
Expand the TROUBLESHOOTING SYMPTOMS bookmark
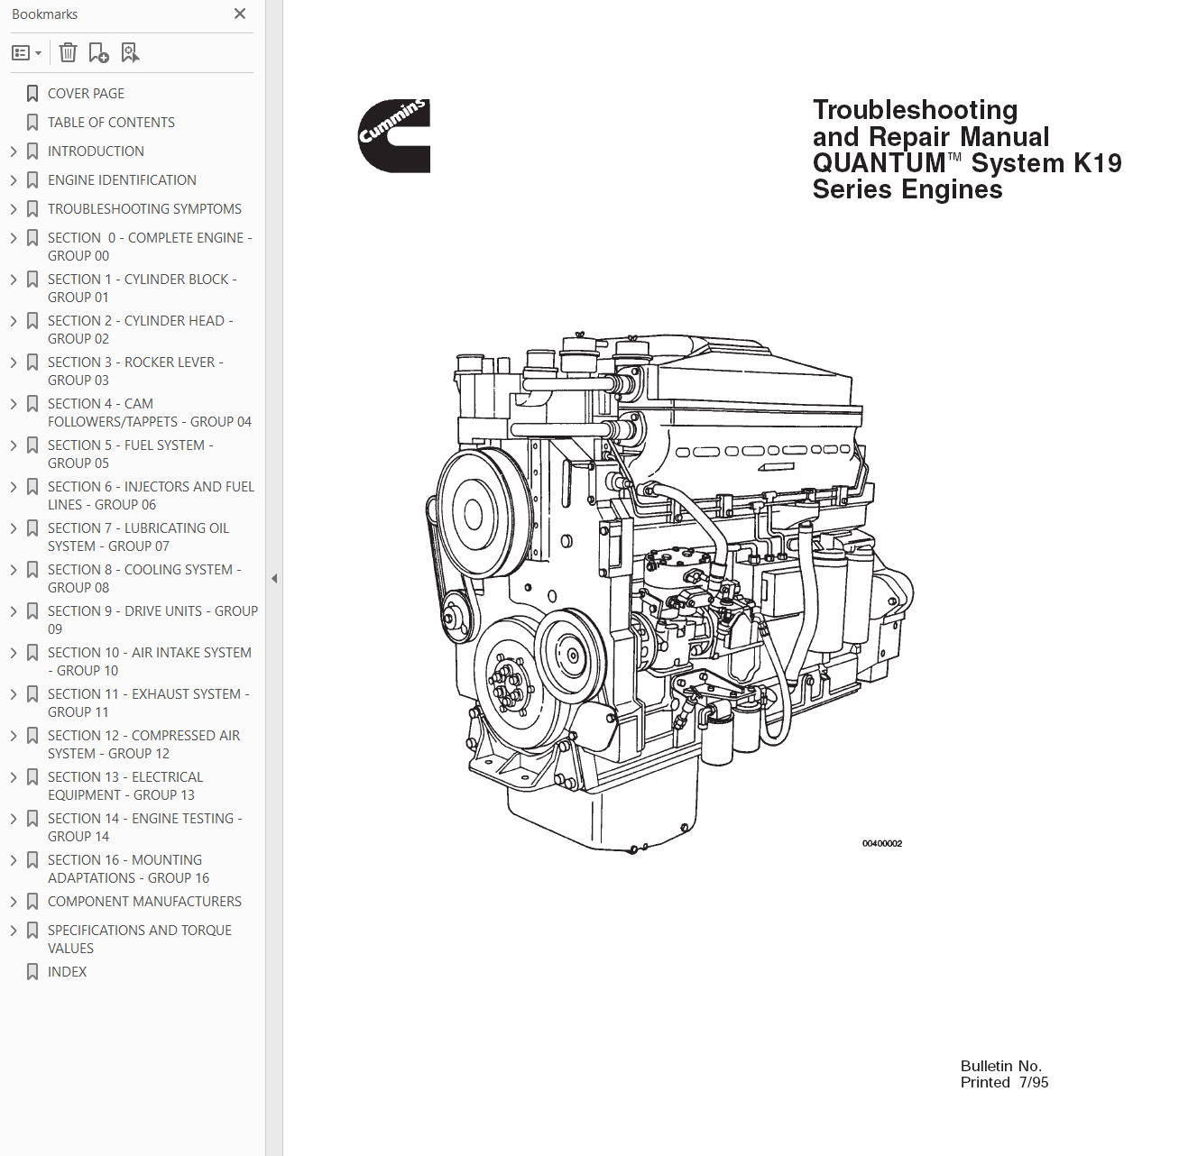tap(14, 209)
